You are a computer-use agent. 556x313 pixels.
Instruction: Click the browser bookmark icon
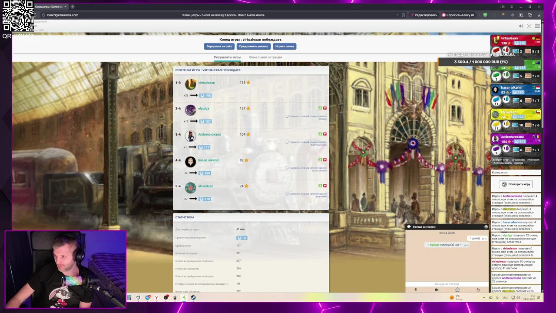click(x=403, y=15)
